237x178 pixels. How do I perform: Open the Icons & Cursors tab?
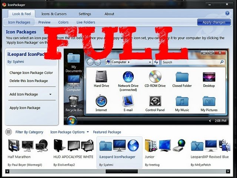click(54, 14)
